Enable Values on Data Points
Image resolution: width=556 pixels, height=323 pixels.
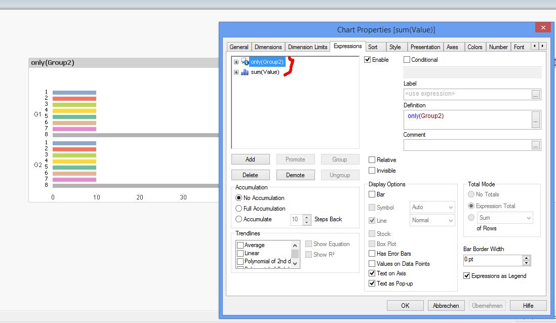click(x=372, y=263)
